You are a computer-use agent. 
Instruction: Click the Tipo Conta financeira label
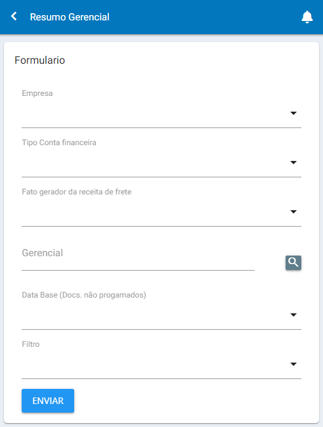tap(59, 143)
